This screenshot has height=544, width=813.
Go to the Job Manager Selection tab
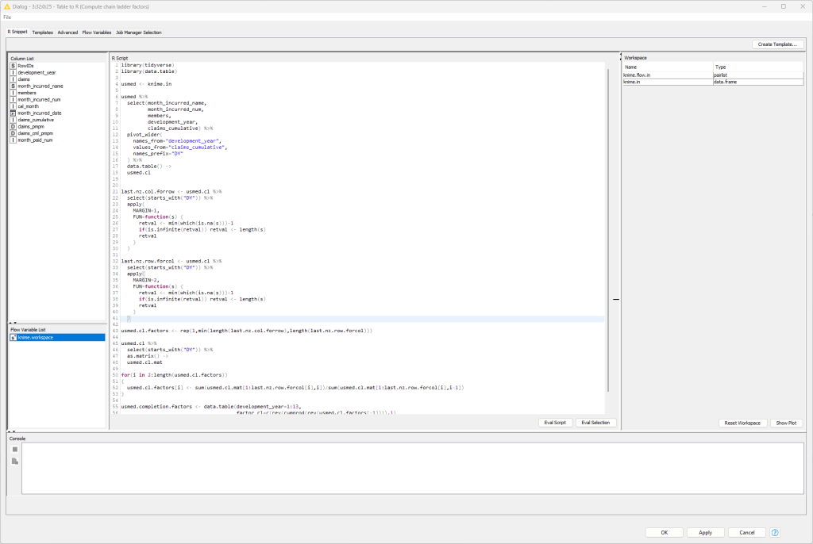[138, 33]
